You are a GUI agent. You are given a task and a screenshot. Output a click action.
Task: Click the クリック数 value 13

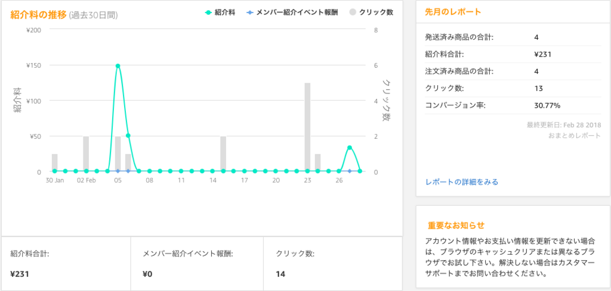click(x=539, y=89)
